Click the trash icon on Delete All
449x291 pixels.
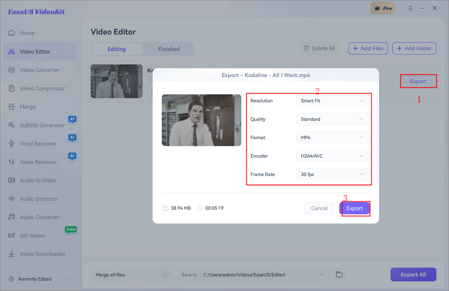pos(306,48)
